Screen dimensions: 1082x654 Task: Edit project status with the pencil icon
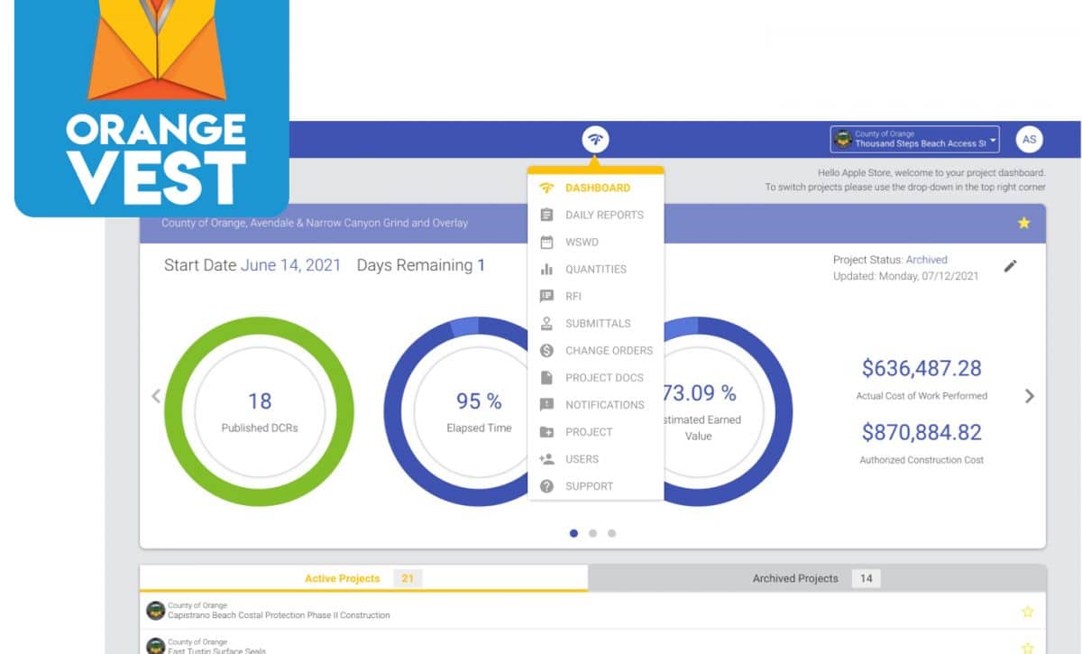1011,265
